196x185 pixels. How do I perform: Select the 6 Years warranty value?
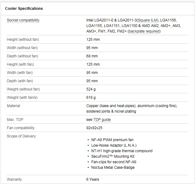click(93, 179)
